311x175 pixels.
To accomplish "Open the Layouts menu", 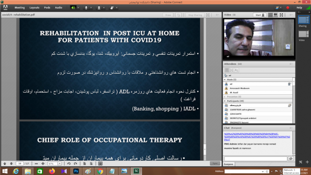I will point(34,8).
